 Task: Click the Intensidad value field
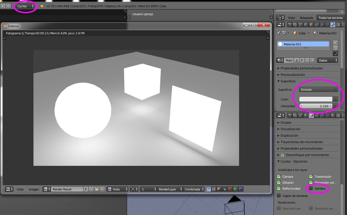point(316,106)
